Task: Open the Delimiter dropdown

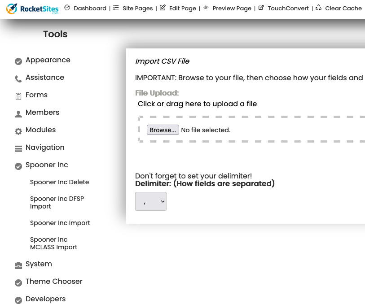Action: [x=151, y=202]
